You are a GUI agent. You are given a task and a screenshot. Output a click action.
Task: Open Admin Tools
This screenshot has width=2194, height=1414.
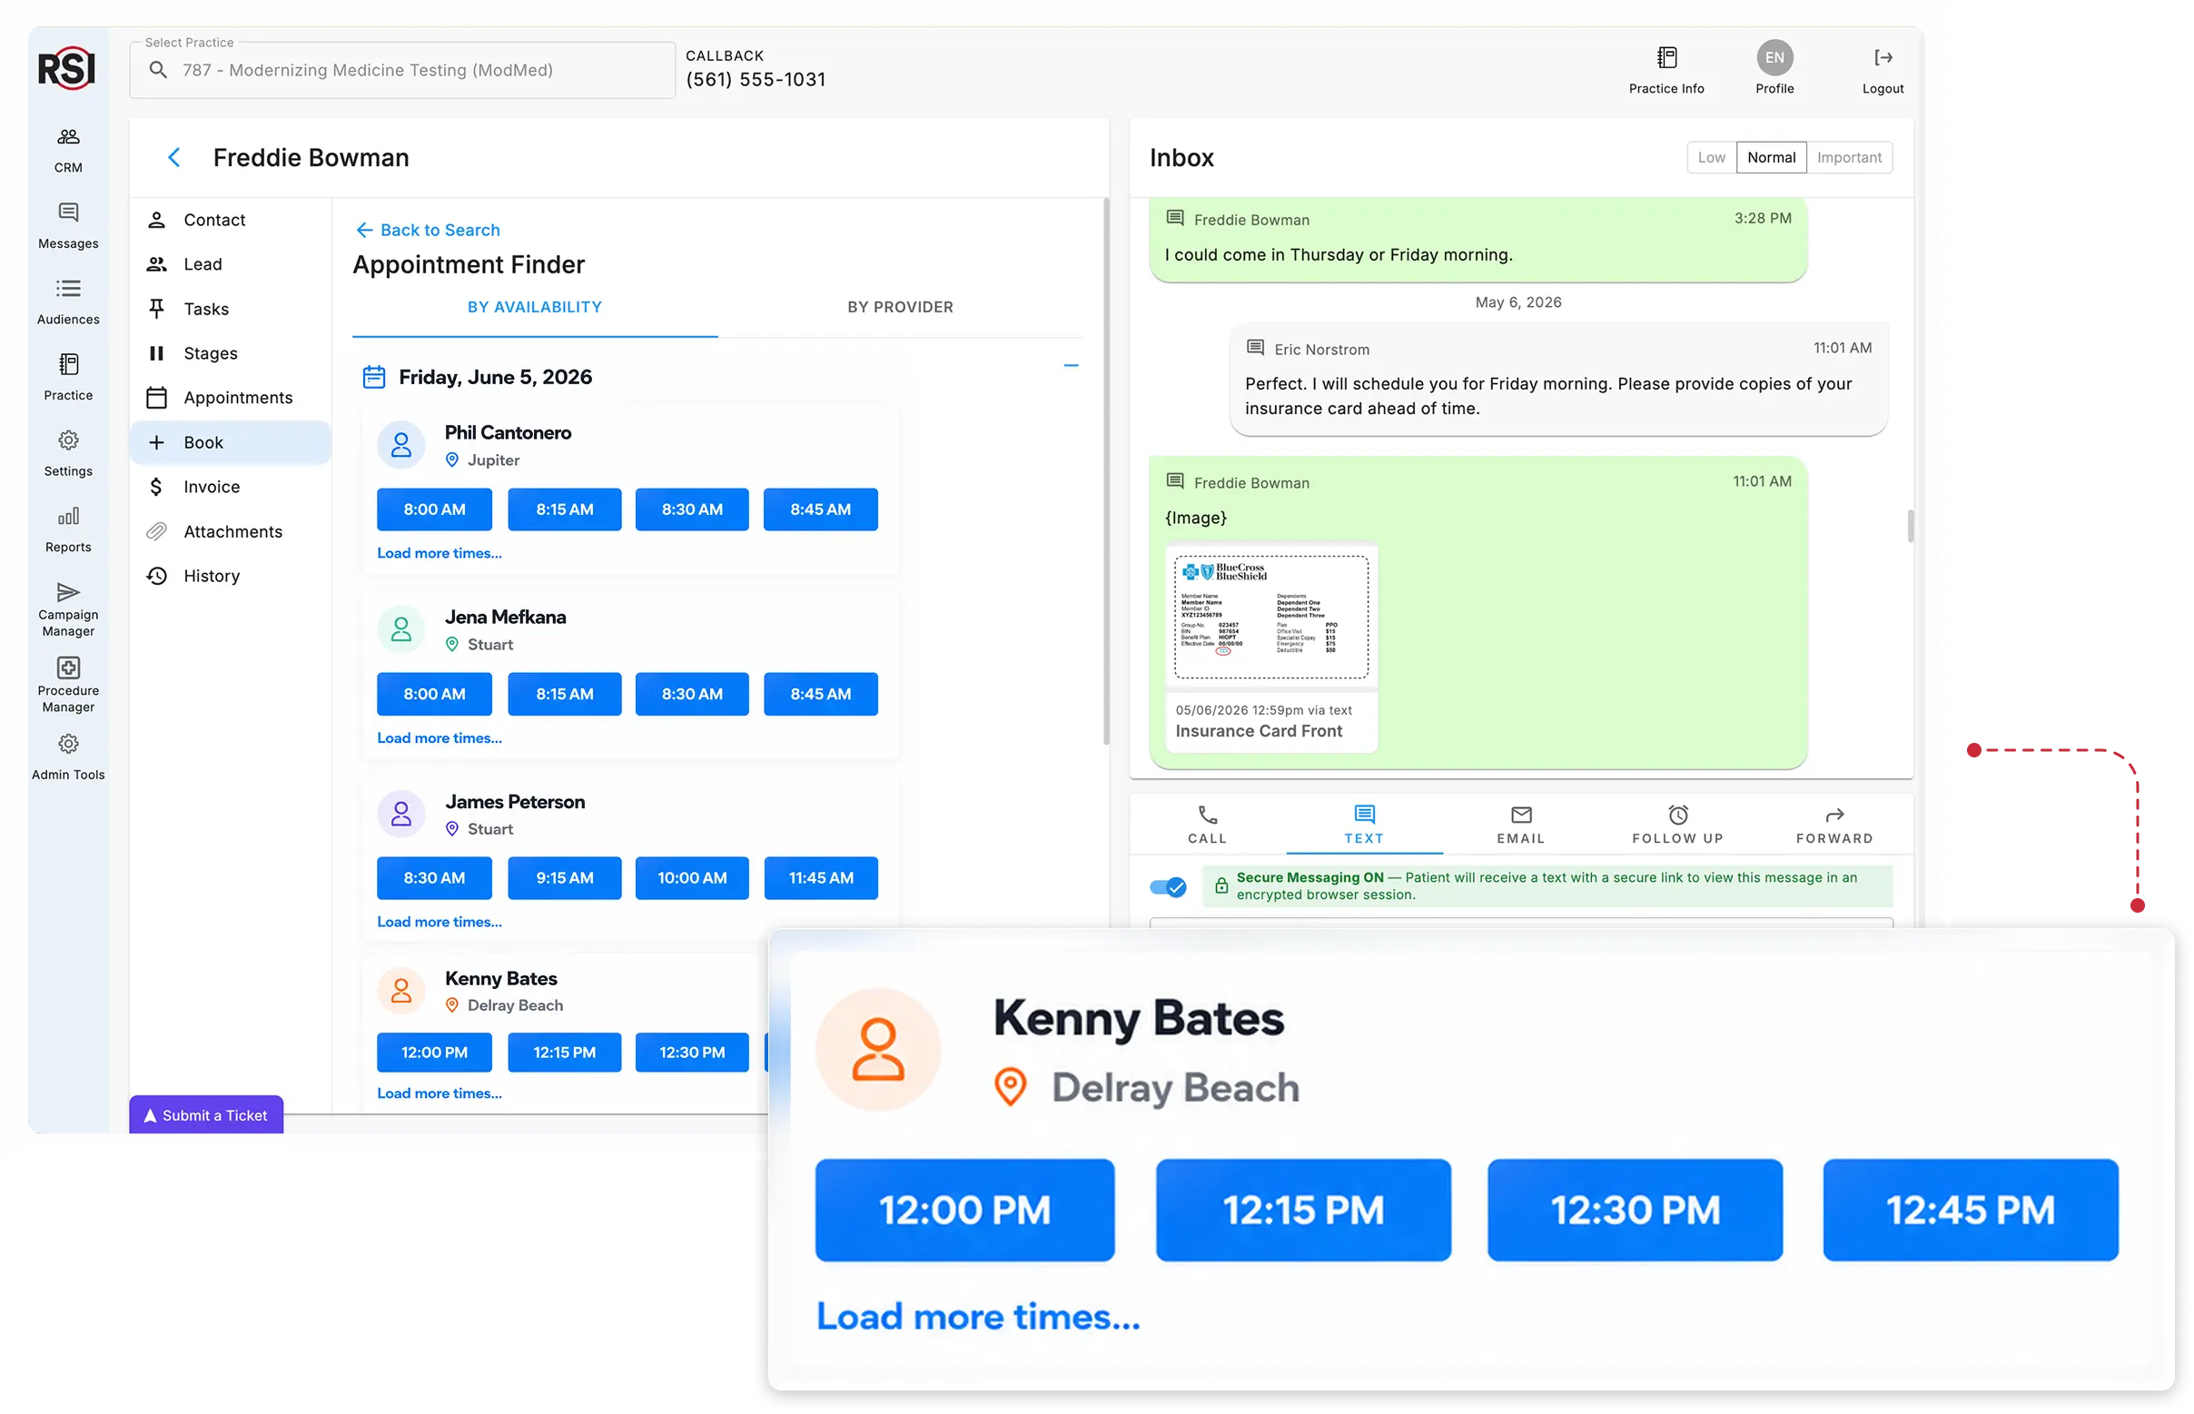point(68,757)
